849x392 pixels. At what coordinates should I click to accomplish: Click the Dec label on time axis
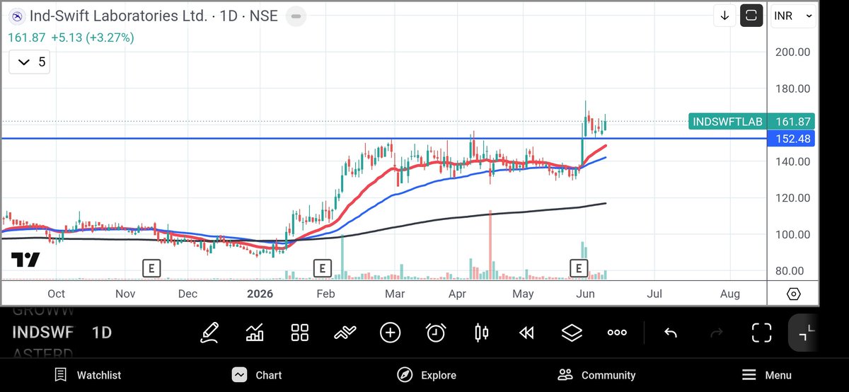tap(187, 294)
